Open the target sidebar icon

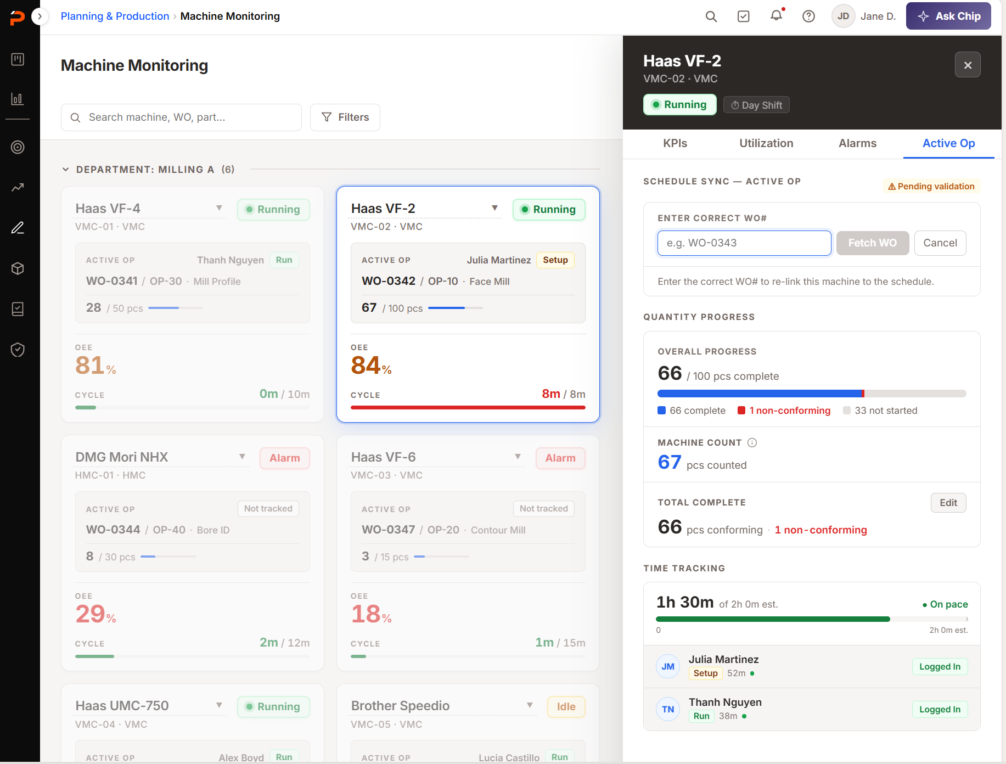tap(18, 147)
